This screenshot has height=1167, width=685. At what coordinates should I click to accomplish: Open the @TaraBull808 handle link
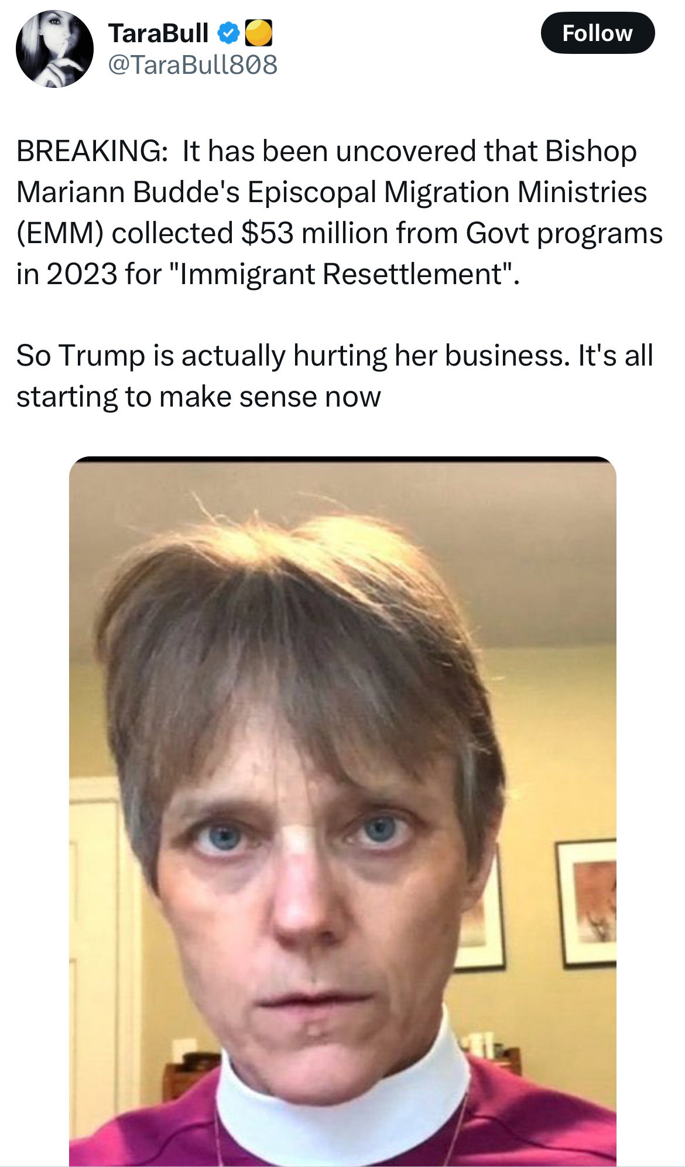click(x=193, y=64)
